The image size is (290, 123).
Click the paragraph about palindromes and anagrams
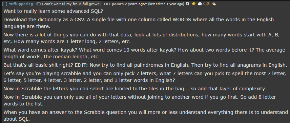click(145, 65)
